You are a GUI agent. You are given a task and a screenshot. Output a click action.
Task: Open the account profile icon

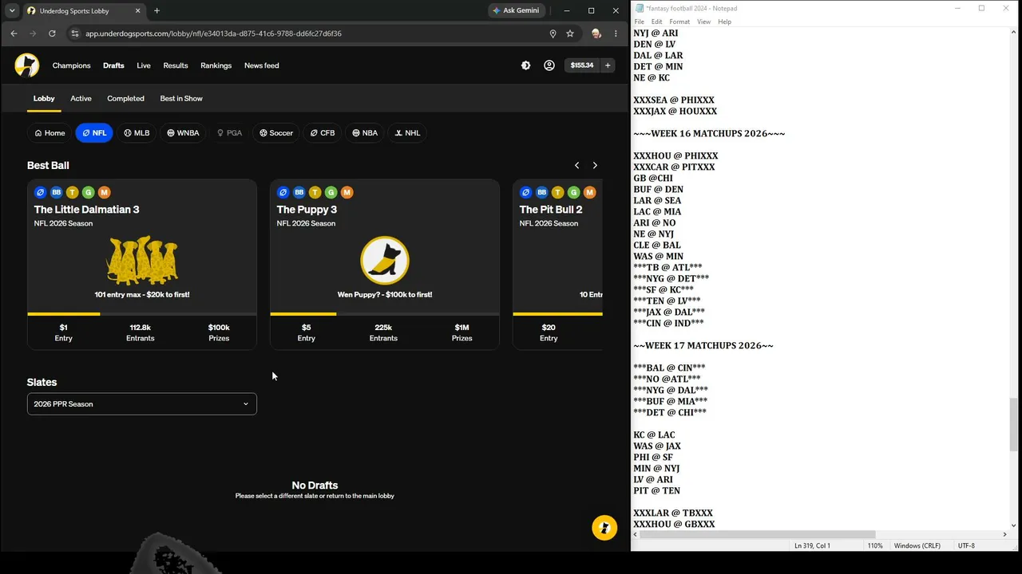549,65
